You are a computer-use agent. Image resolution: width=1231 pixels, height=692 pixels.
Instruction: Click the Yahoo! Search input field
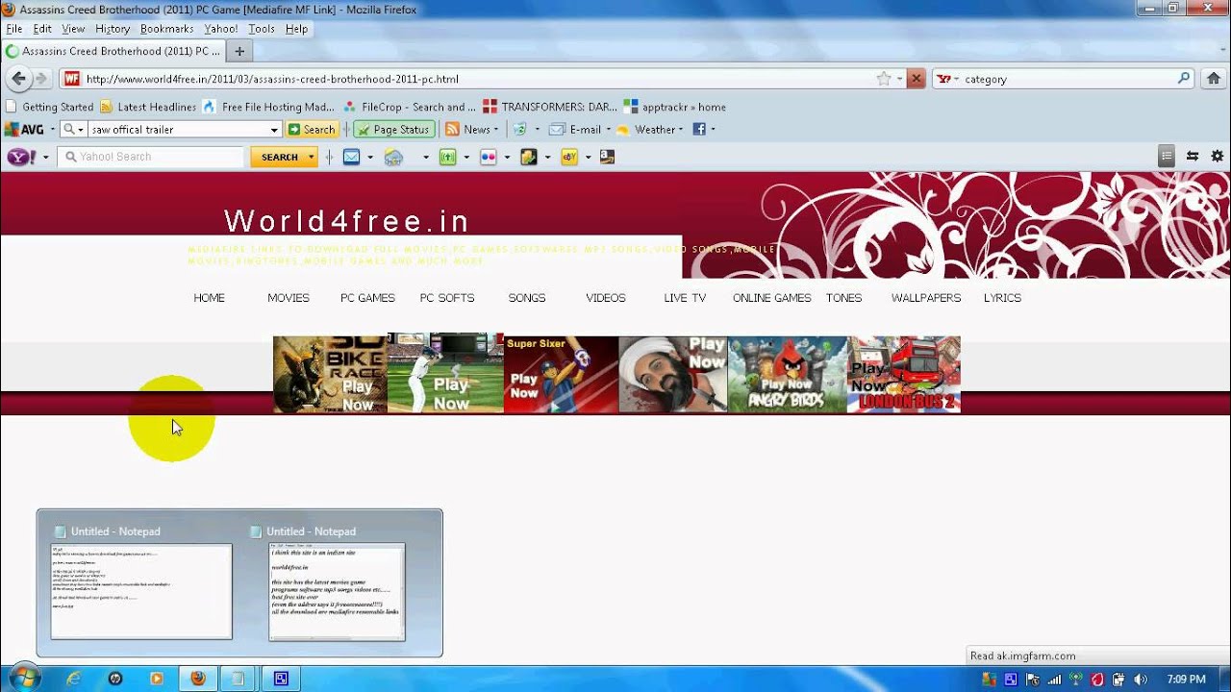pos(151,157)
